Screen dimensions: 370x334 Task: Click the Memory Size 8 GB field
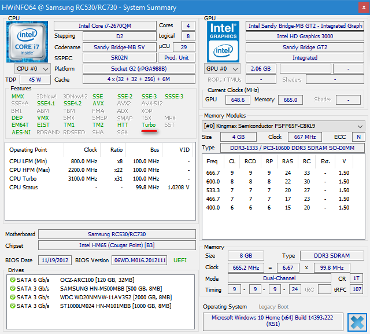tap(246, 256)
